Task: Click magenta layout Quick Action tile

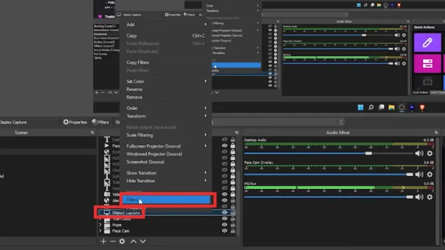Action: (428, 64)
